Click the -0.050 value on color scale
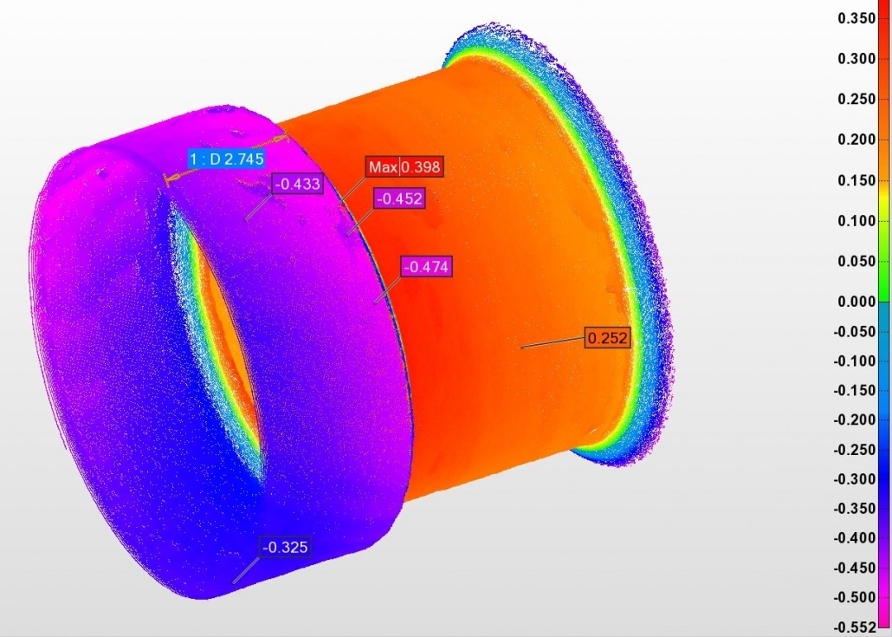This screenshot has width=892, height=637. point(855,332)
